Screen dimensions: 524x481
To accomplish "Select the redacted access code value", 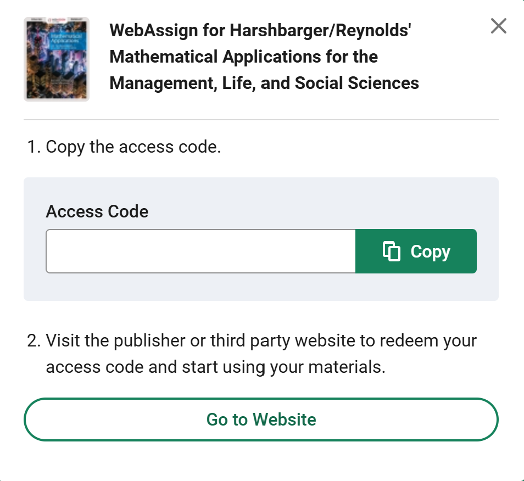I will pyautogui.click(x=154, y=251).
